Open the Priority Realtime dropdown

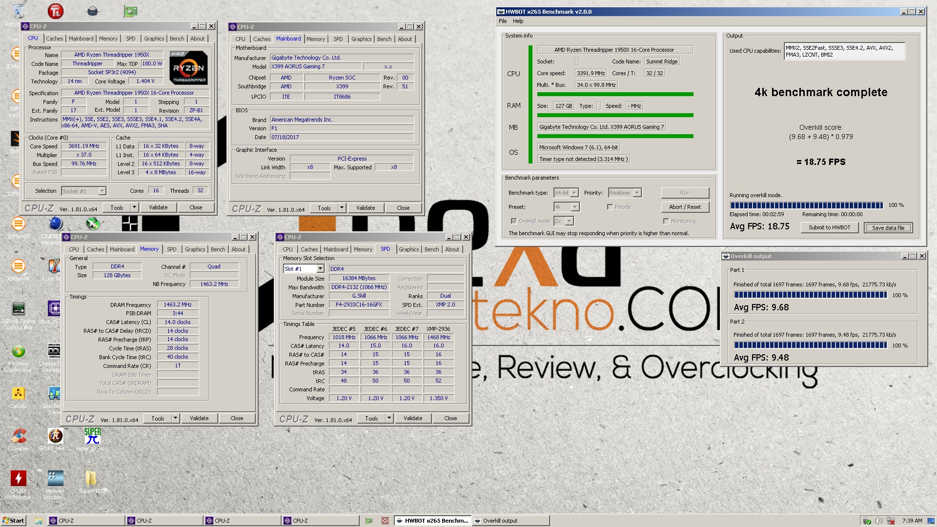[x=625, y=193]
